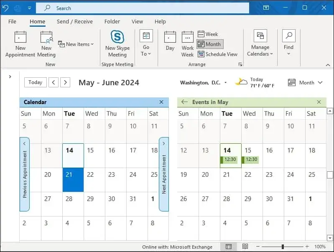The width and height of the screenshot is (334, 252).
Task: Switch to Schedule View
Action: click(217, 54)
